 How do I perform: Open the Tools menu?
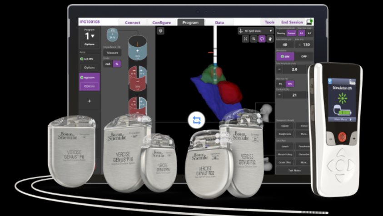pyautogui.click(x=270, y=22)
